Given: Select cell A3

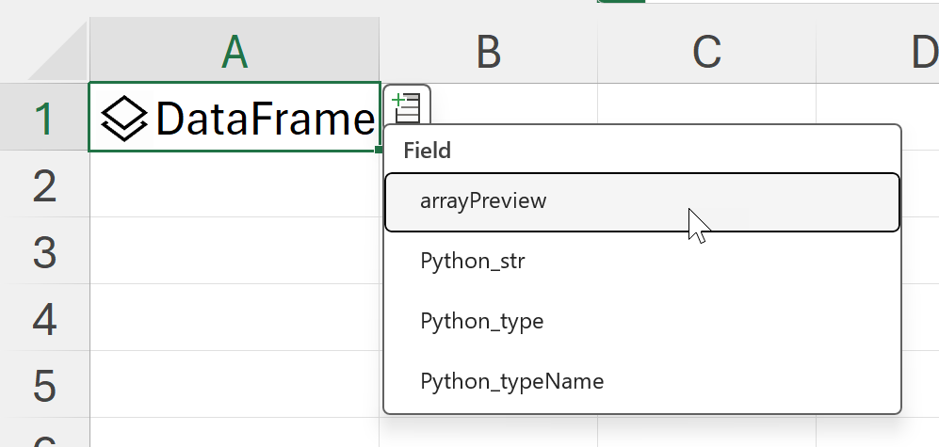Looking at the screenshot, I should pyautogui.click(x=235, y=252).
